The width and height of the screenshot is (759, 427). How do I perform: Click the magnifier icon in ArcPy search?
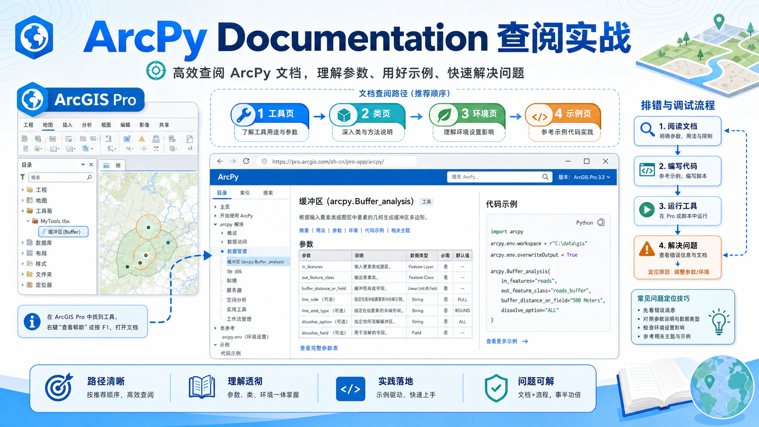pos(545,177)
